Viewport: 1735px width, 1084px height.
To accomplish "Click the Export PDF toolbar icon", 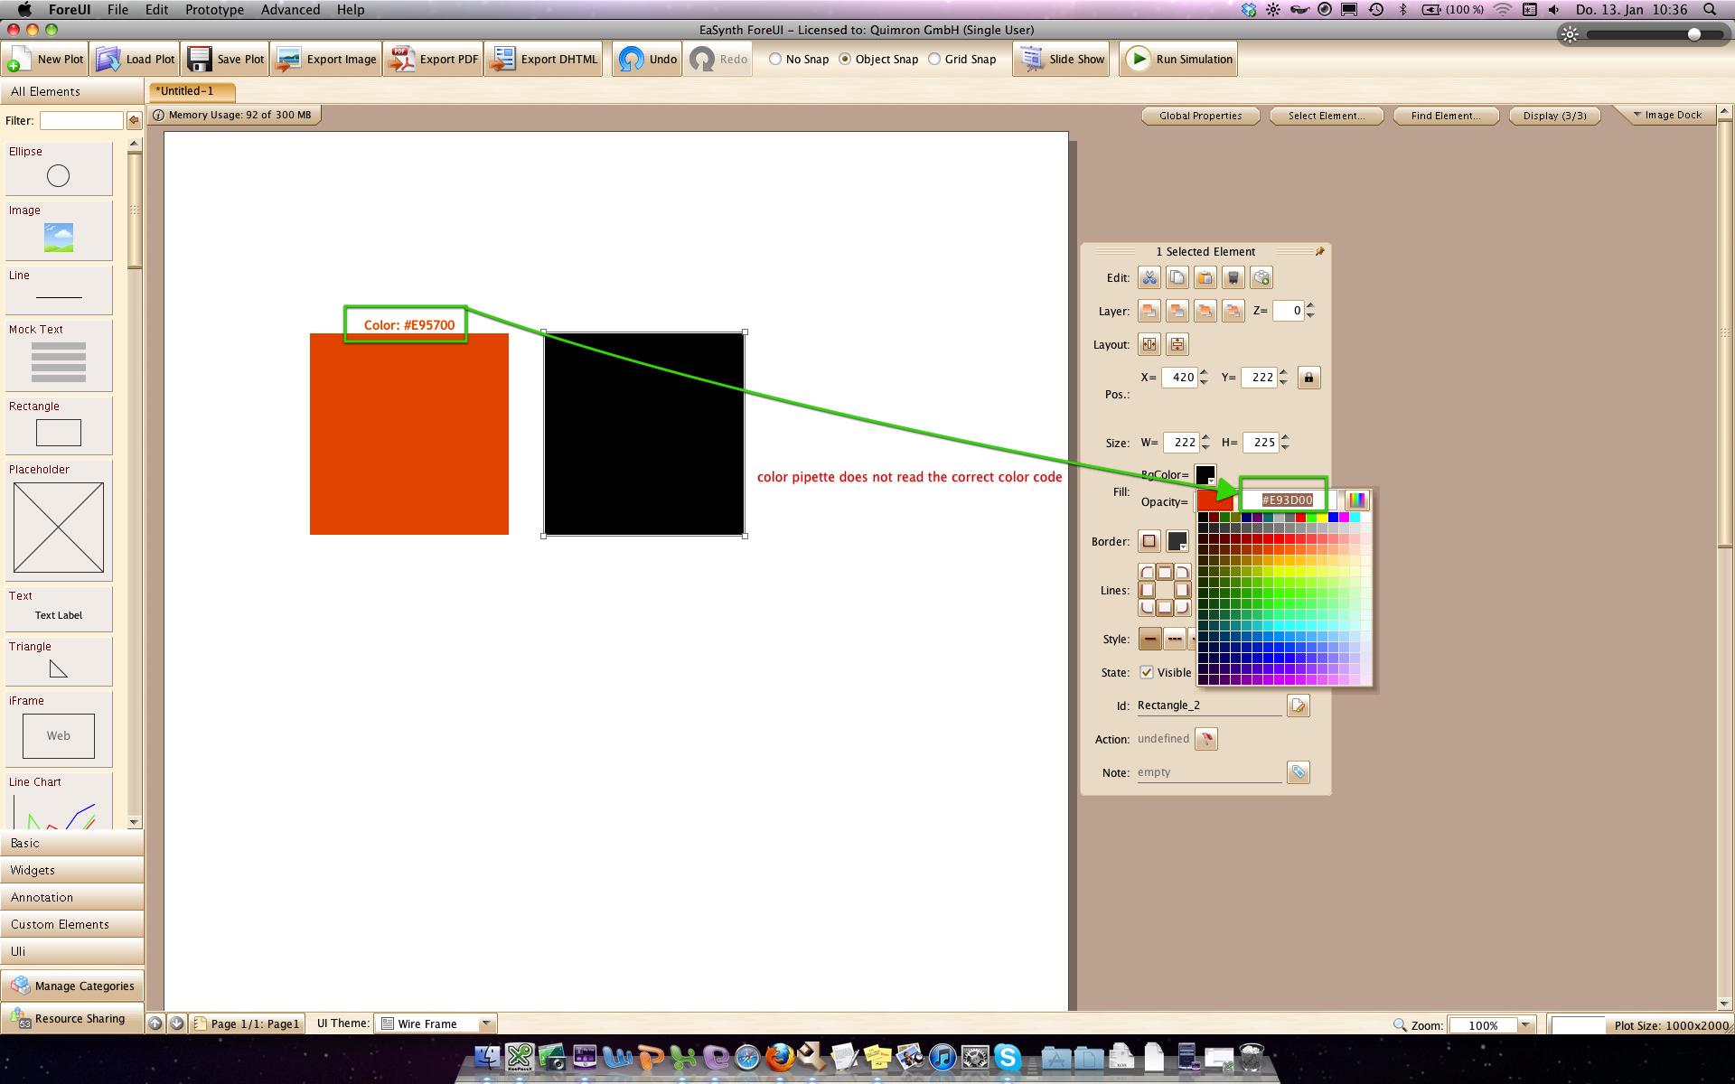I will pos(401,60).
